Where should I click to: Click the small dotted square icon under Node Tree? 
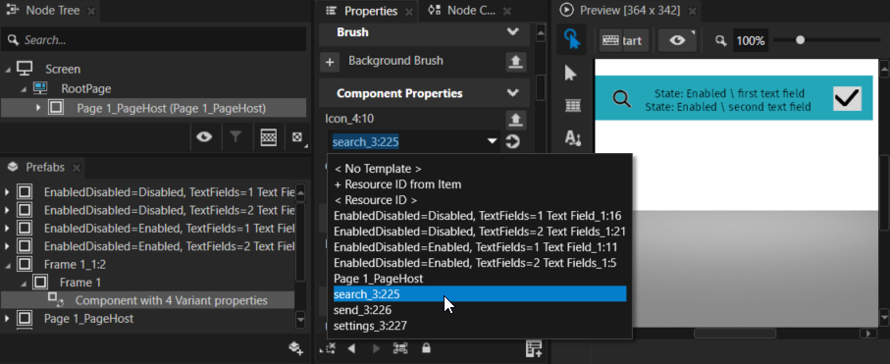point(297,137)
